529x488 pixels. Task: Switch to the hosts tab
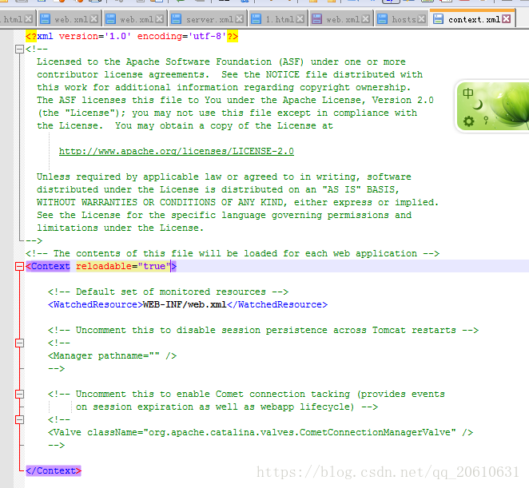pos(401,19)
